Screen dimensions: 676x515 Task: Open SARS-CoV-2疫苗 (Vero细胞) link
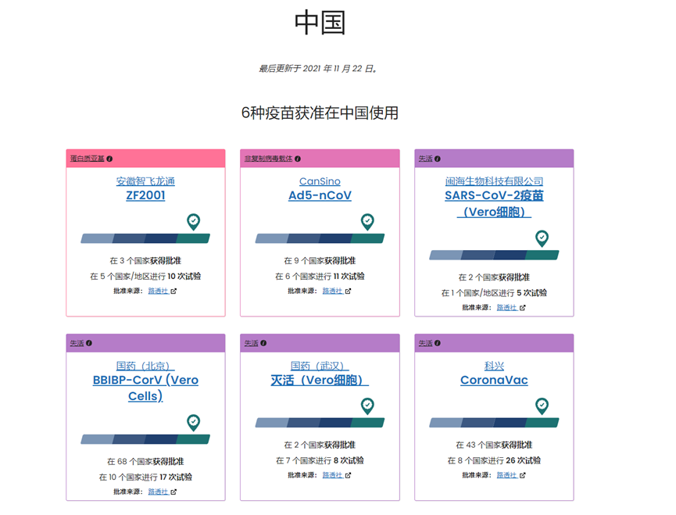tap(494, 203)
